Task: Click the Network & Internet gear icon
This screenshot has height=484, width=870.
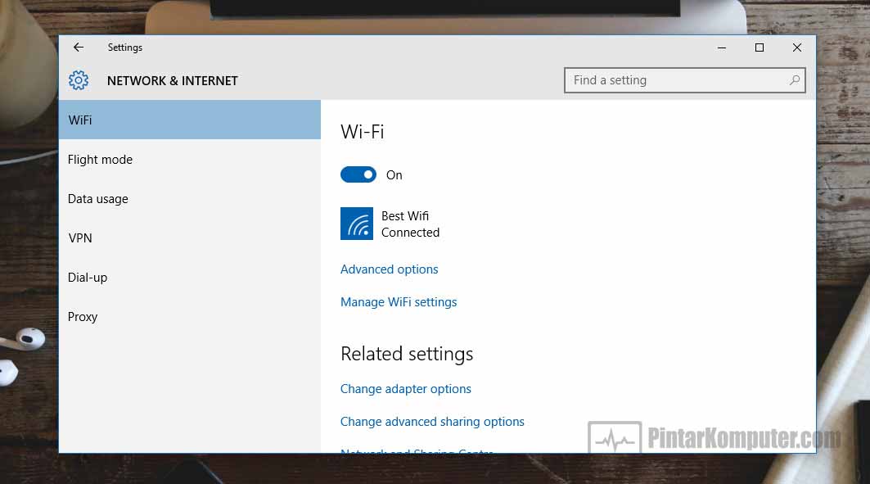Action: [79, 80]
